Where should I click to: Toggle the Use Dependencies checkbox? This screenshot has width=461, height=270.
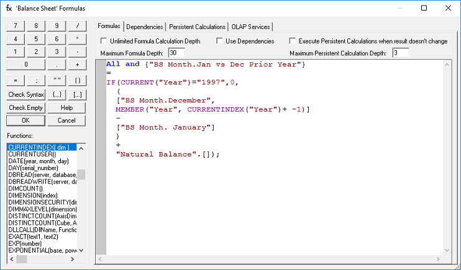tap(219, 41)
